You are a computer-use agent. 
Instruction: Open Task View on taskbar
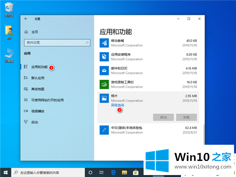[x=101, y=173]
